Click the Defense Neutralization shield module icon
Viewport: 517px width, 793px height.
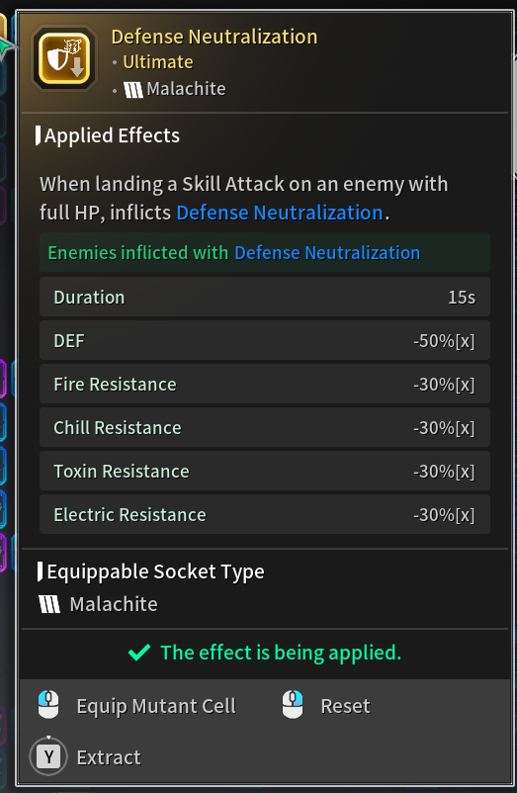[x=64, y=58]
